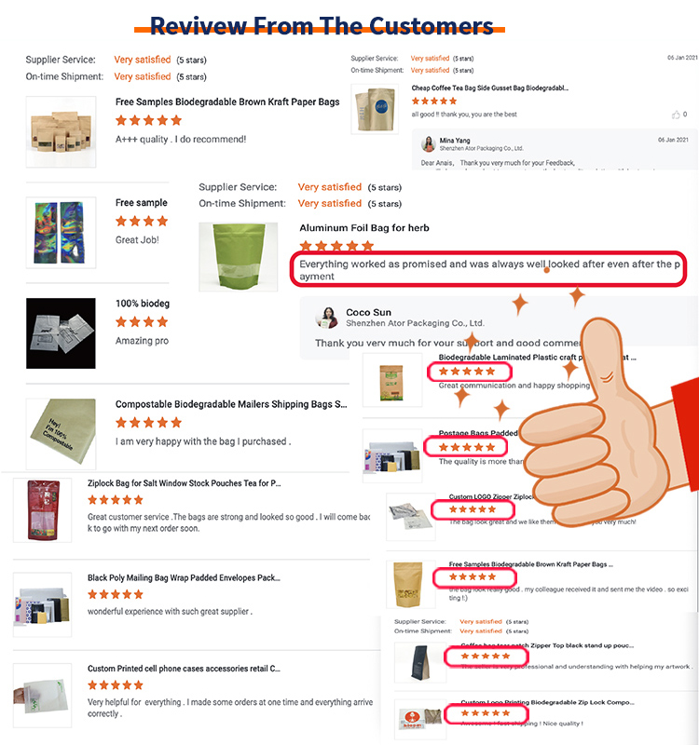Click the Aluminum Foil Bag for herb title
The width and height of the screenshot is (699, 745).
coord(364,228)
